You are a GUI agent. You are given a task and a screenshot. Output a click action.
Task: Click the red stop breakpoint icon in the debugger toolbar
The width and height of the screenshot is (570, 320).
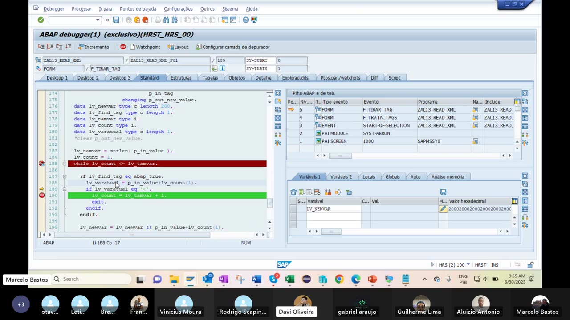coord(123,47)
